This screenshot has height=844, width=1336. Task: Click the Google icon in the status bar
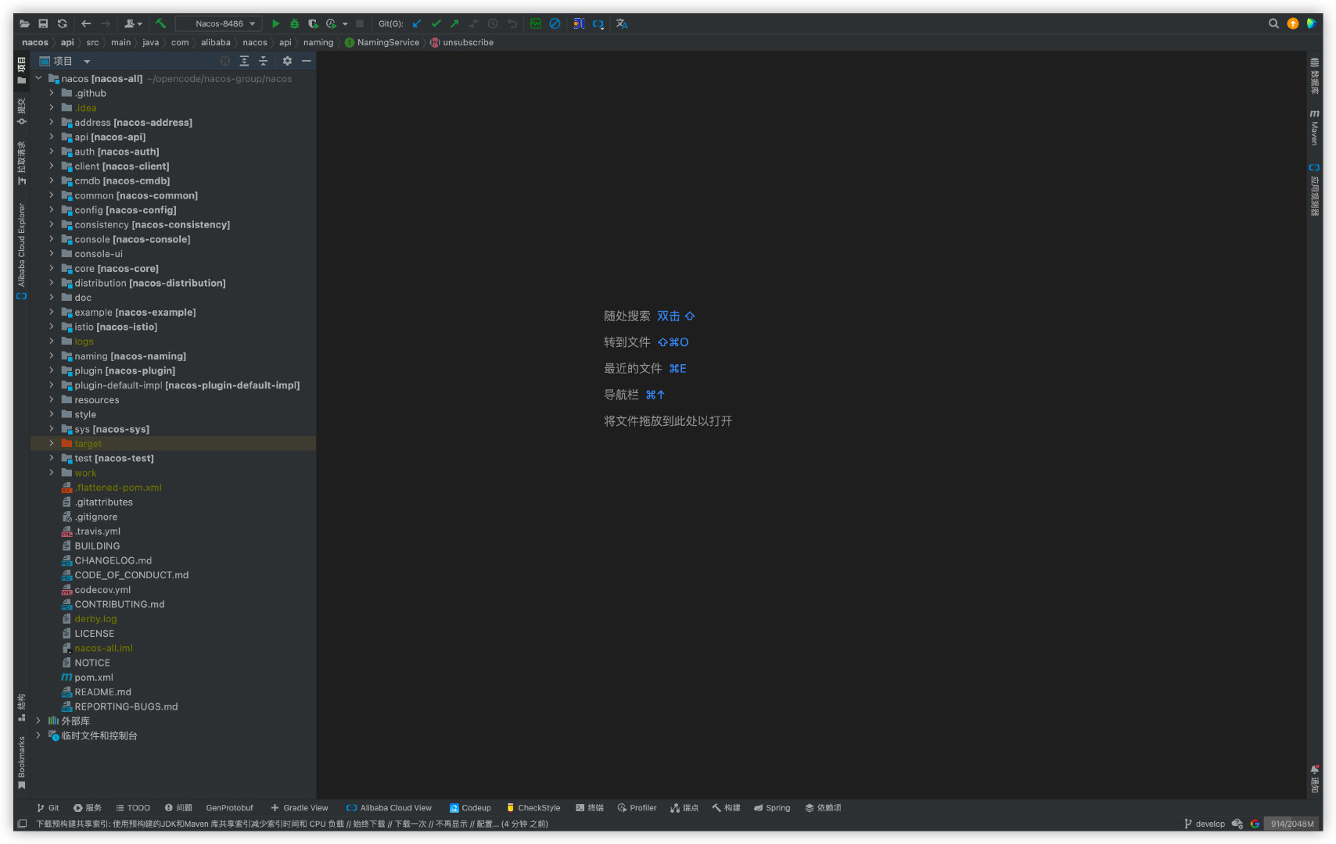(x=1255, y=824)
